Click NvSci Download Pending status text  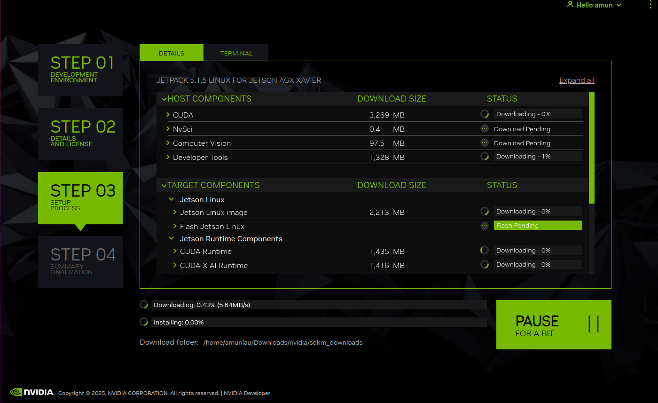click(522, 129)
